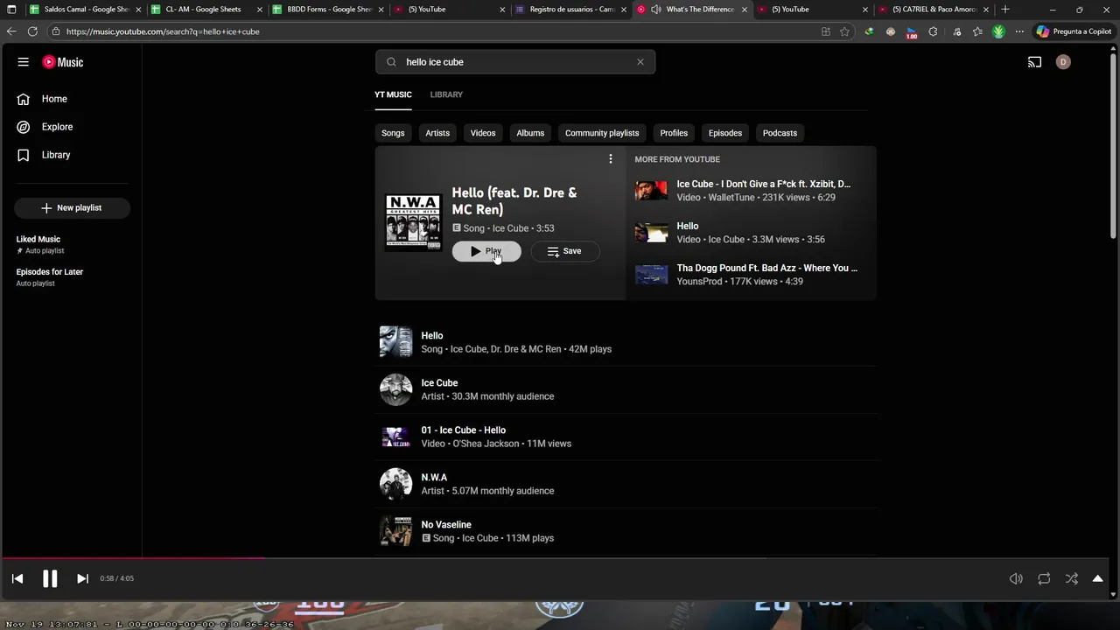Pause the current song
The height and width of the screenshot is (630, 1120).
[50, 578]
